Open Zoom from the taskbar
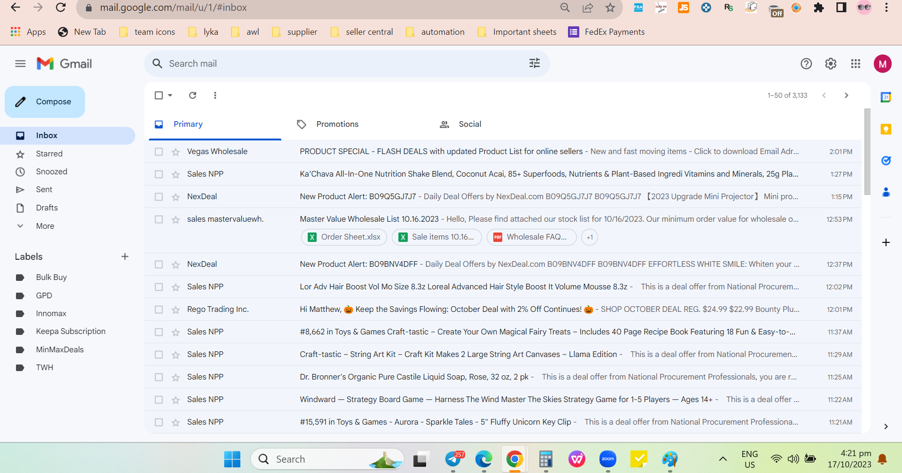This screenshot has height=473, width=902. coord(608,459)
